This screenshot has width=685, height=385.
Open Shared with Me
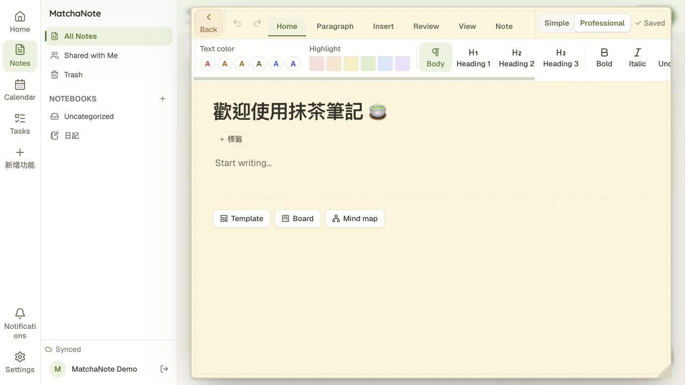coord(109,55)
